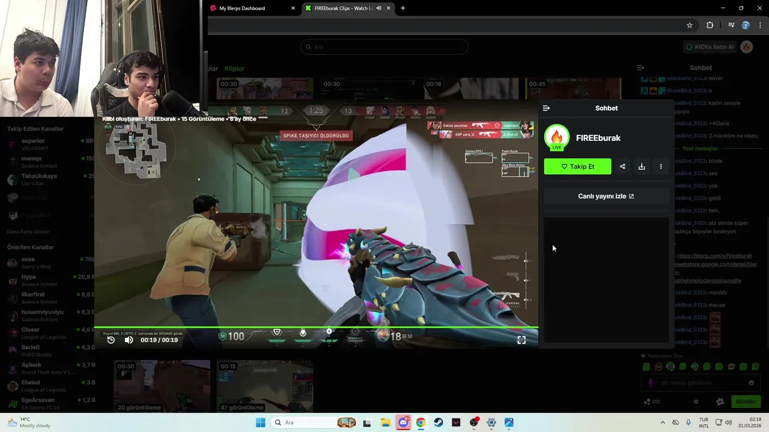Open the channel points infinity icon
The image size is (769, 432).
click(x=652, y=401)
